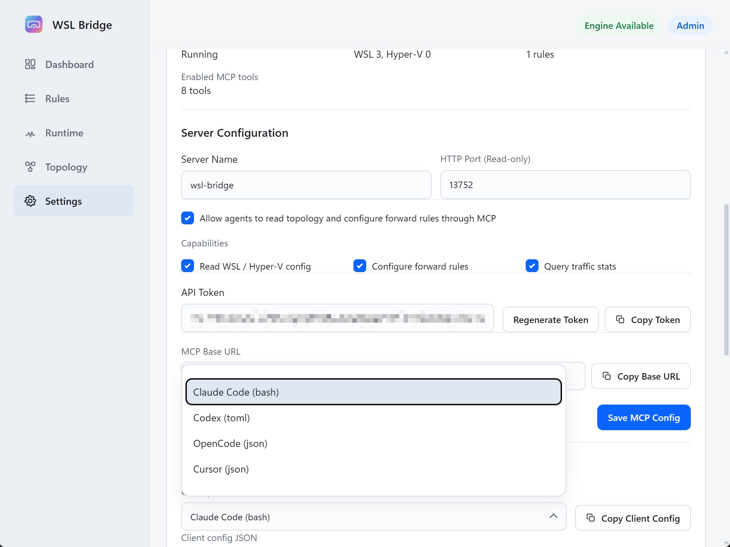This screenshot has width=730, height=547.
Task: Click the Copy Base URL button
Action: 641,376
